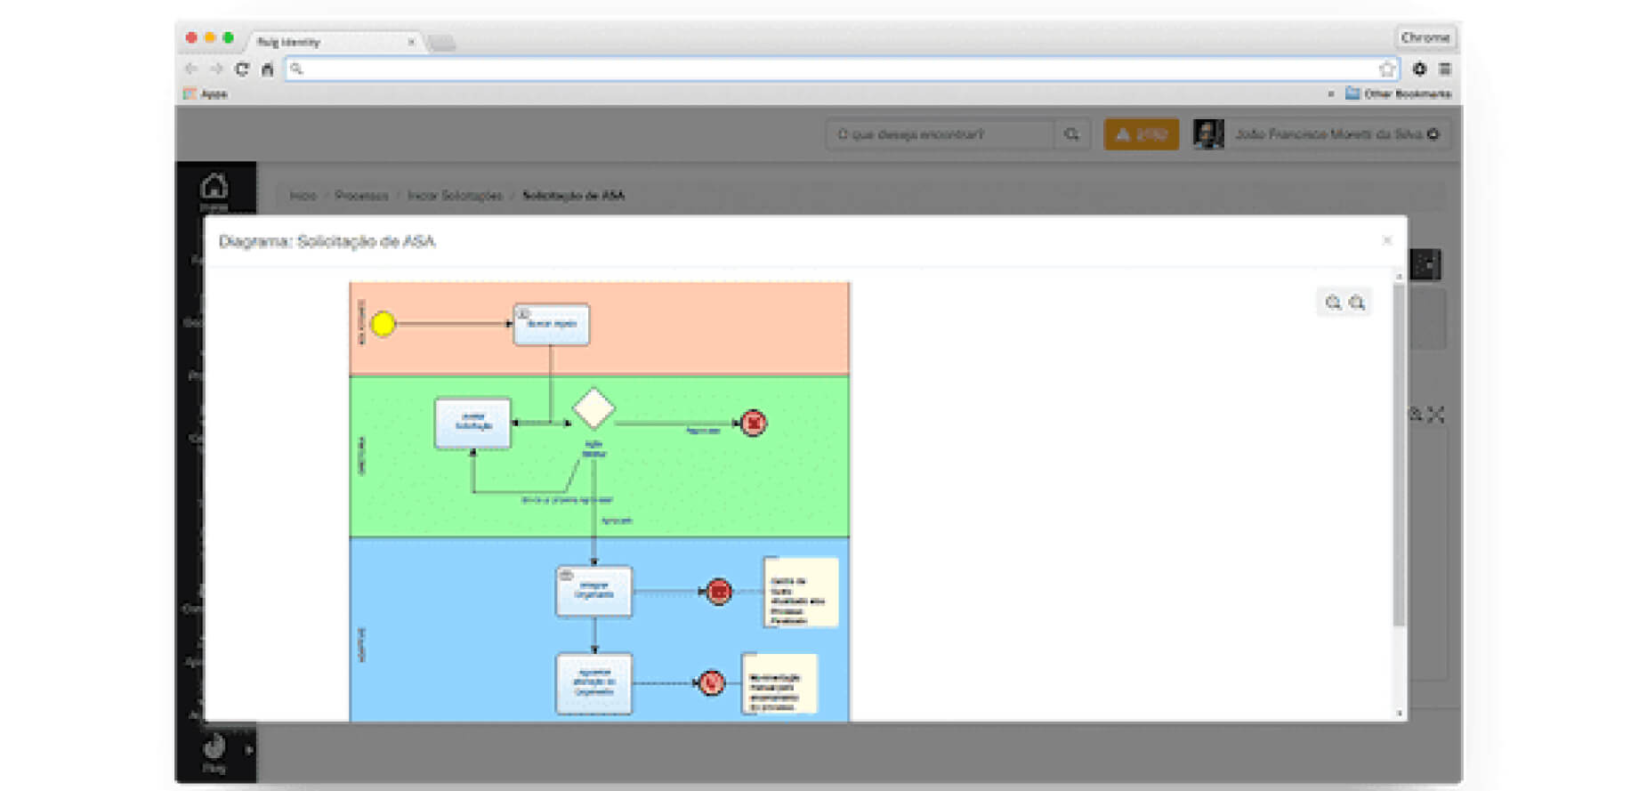
Task: Open the Chrome hamburger menu
Action: 1445,69
